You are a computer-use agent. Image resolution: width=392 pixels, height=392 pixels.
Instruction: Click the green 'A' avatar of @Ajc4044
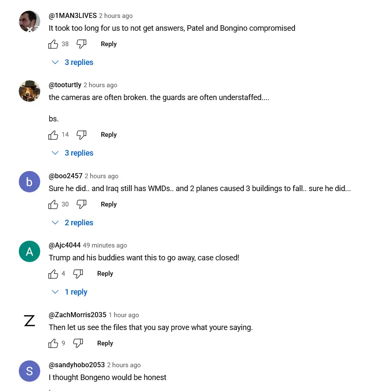[29, 251]
